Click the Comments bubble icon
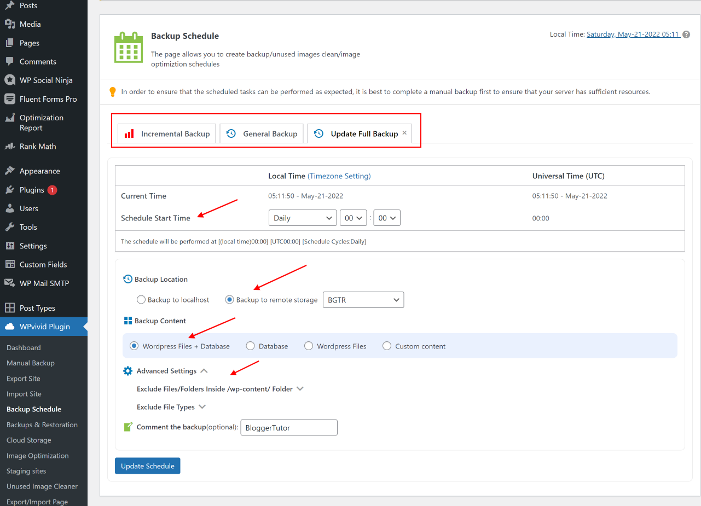 pos(10,61)
